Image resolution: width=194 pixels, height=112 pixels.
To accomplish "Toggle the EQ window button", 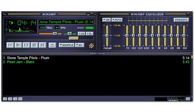I will pos(81,34).
